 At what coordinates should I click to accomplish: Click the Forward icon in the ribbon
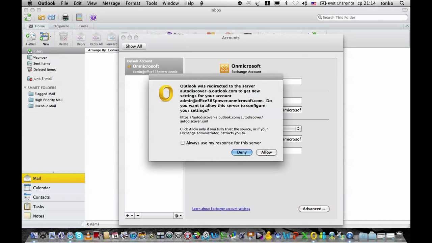pyautogui.click(x=111, y=38)
